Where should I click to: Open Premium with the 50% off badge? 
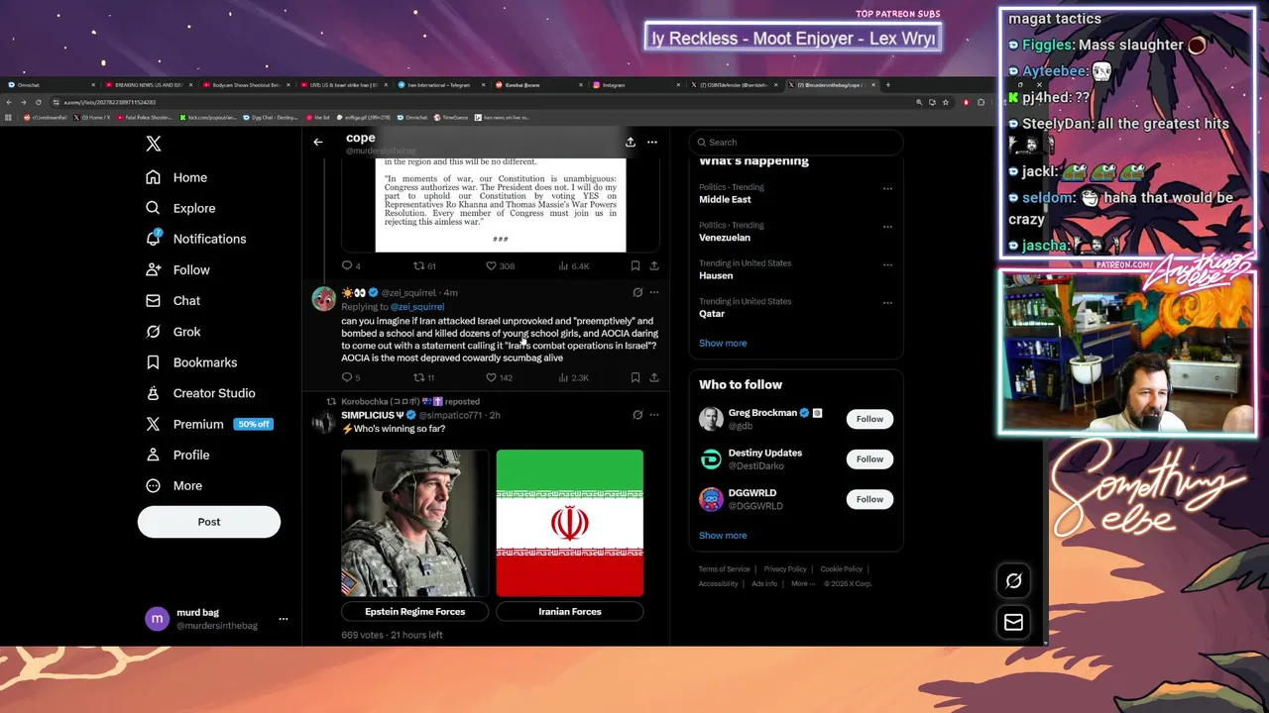(x=209, y=424)
